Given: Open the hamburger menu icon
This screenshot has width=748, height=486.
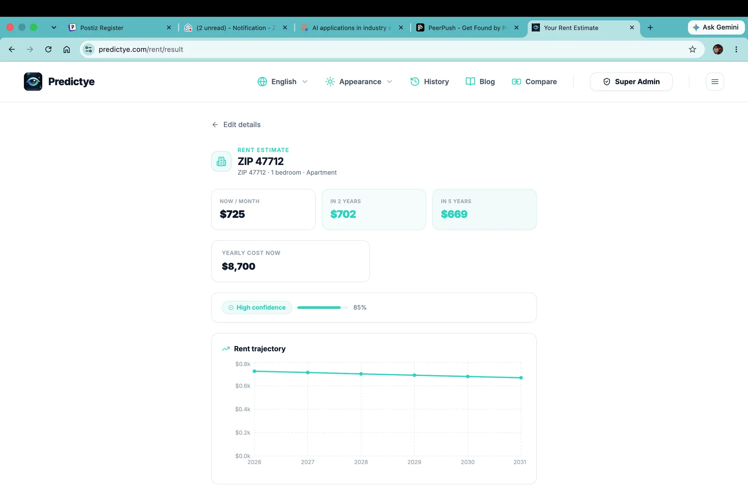Looking at the screenshot, I should [715, 81].
